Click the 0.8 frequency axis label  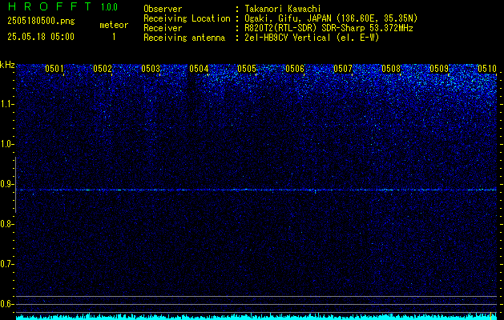(x=6, y=224)
